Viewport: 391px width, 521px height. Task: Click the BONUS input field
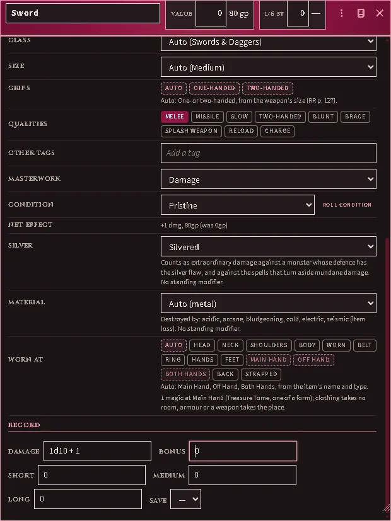[x=243, y=451]
